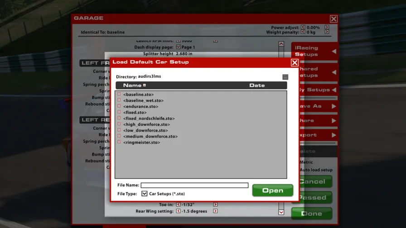Image resolution: width=406 pixels, height=228 pixels.
Task: Choose <endurance.sto> in the file list
Action: [x=140, y=106]
